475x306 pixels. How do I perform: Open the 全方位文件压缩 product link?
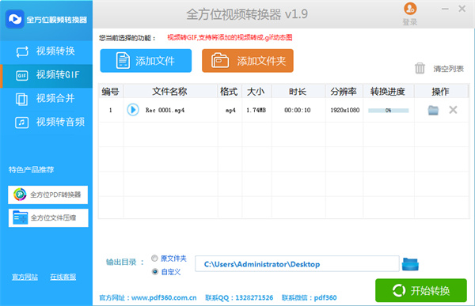[x=48, y=218]
